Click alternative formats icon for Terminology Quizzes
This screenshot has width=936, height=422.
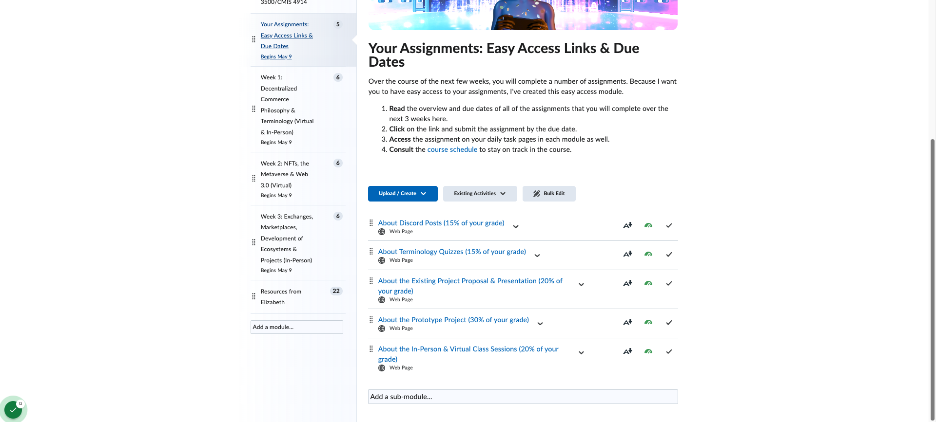pos(627,254)
